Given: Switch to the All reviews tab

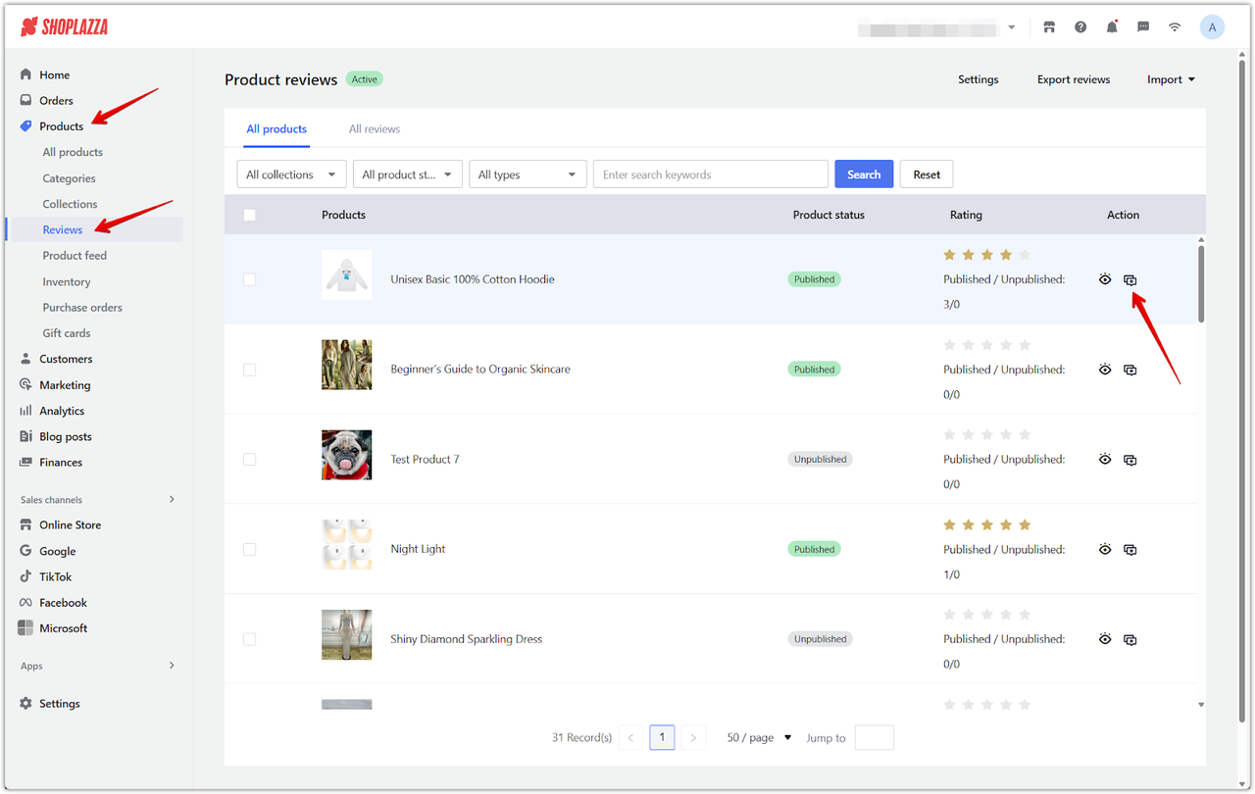Looking at the screenshot, I should (375, 129).
